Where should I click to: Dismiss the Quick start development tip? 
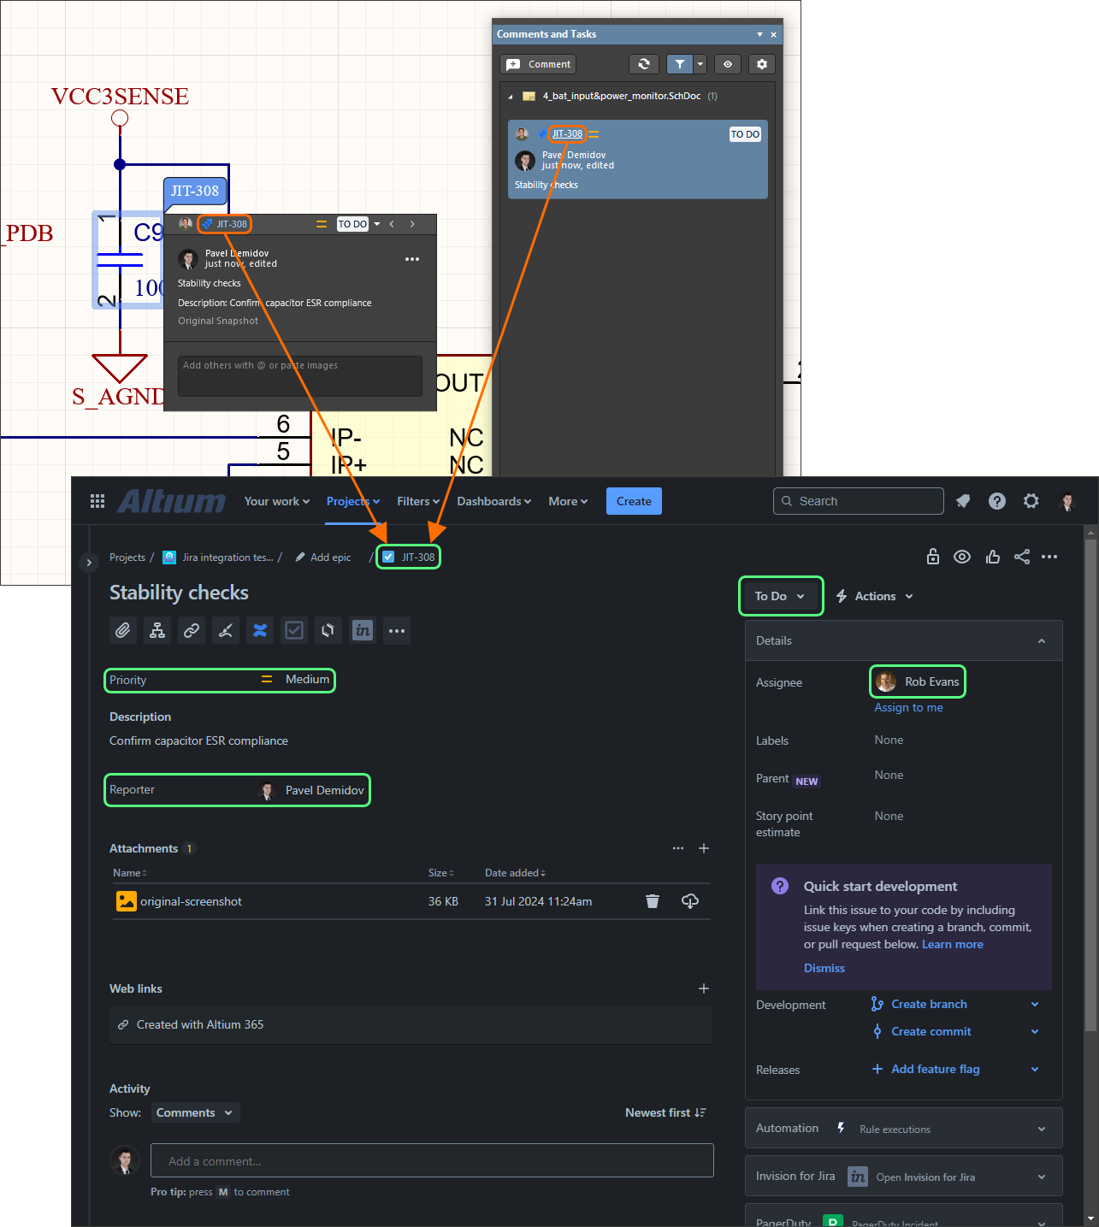pyautogui.click(x=824, y=968)
